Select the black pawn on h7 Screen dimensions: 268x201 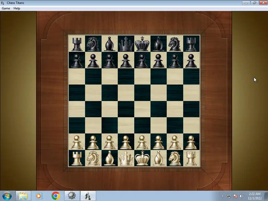[191, 61]
